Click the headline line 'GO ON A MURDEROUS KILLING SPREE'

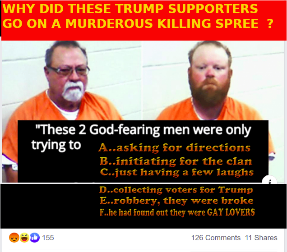130,23
